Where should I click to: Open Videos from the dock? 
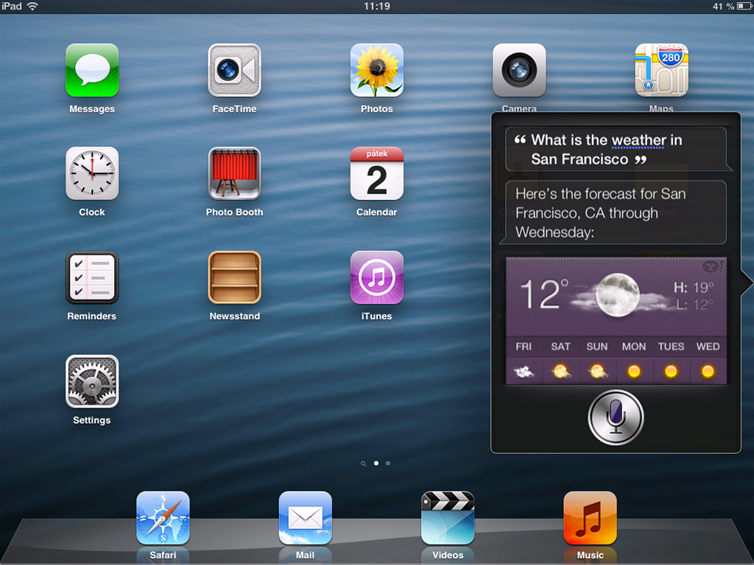[x=448, y=518]
